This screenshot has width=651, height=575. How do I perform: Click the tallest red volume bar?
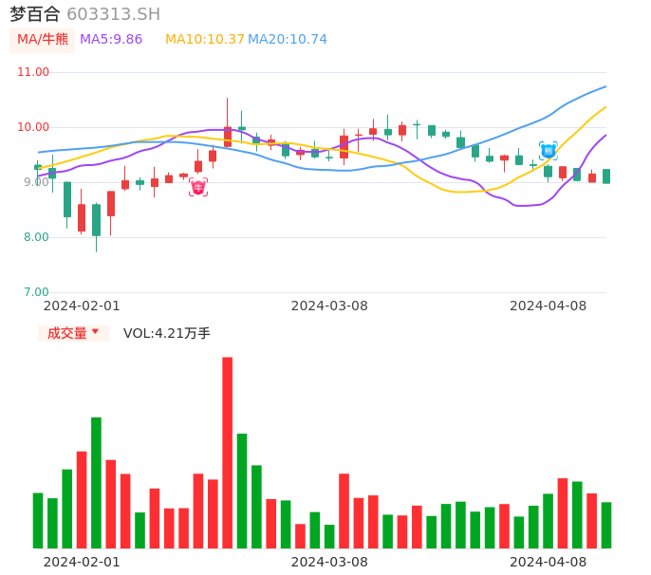[228, 452]
